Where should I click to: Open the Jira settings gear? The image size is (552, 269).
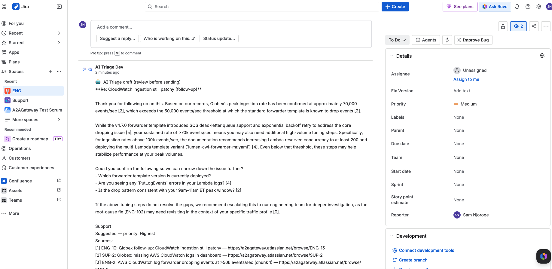(x=539, y=7)
